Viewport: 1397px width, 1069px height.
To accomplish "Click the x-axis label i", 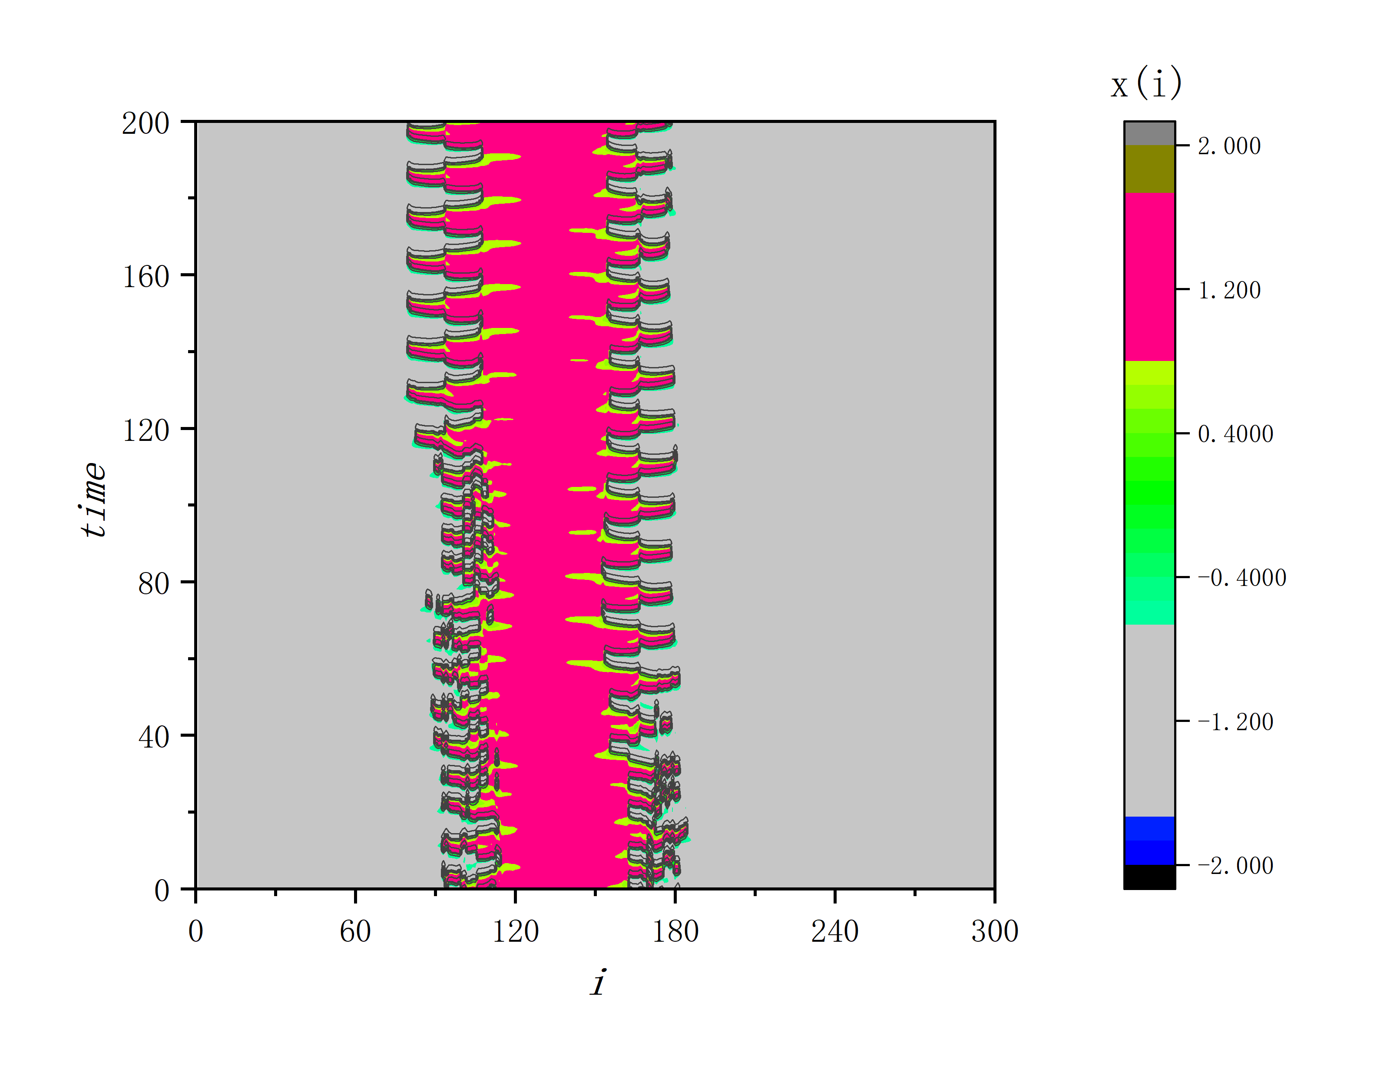I will 598,982.
